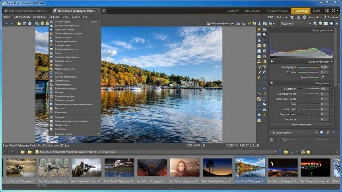Save preset with the disk icon
This screenshot has height=192, width=342.
point(323,132)
